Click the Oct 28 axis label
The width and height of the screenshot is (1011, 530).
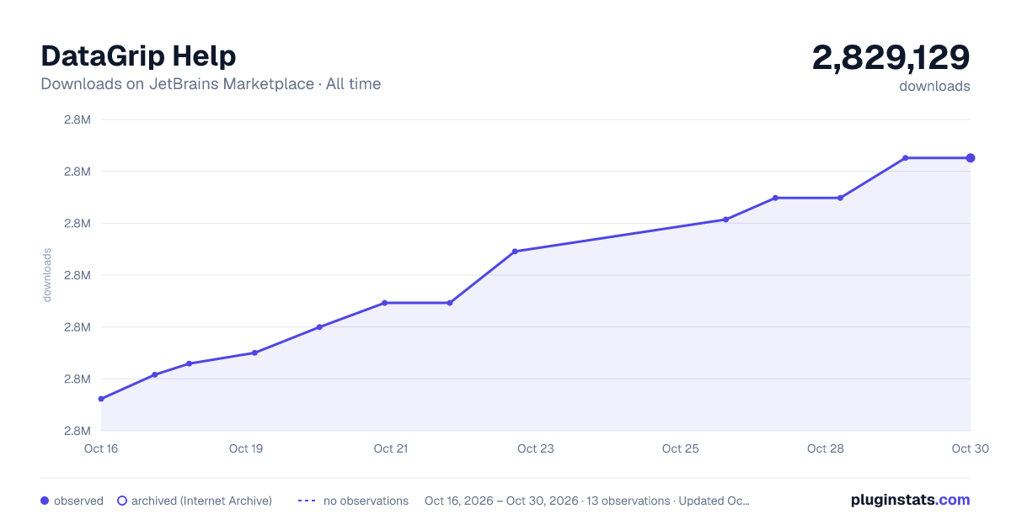(x=826, y=448)
